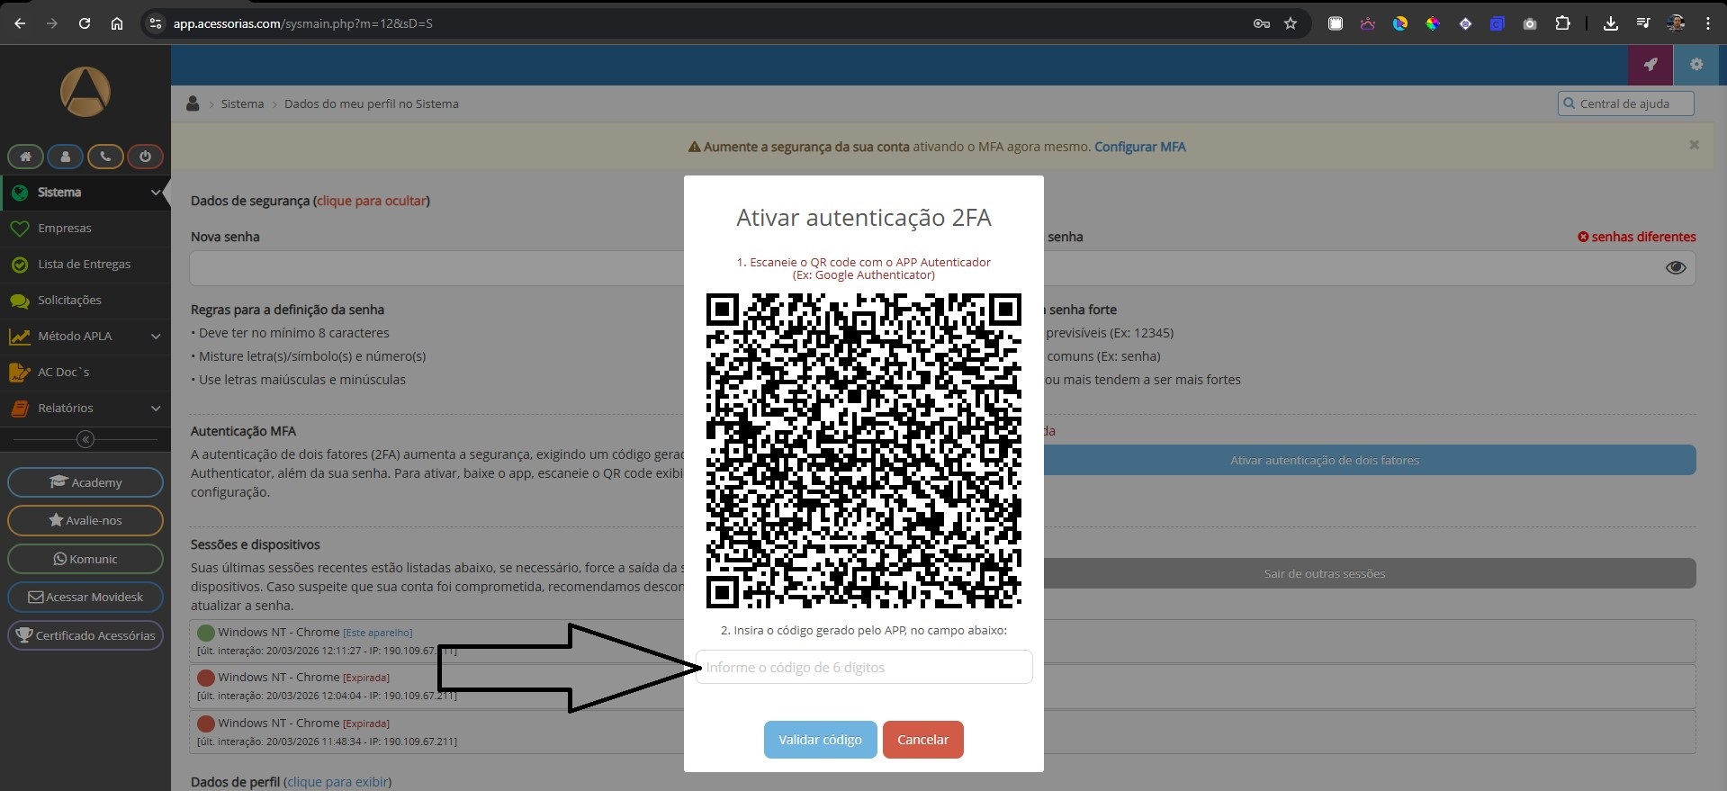Click the phone icon button in sidebar
The image size is (1727, 791).
pyautogui.click(x=105, y=157)
